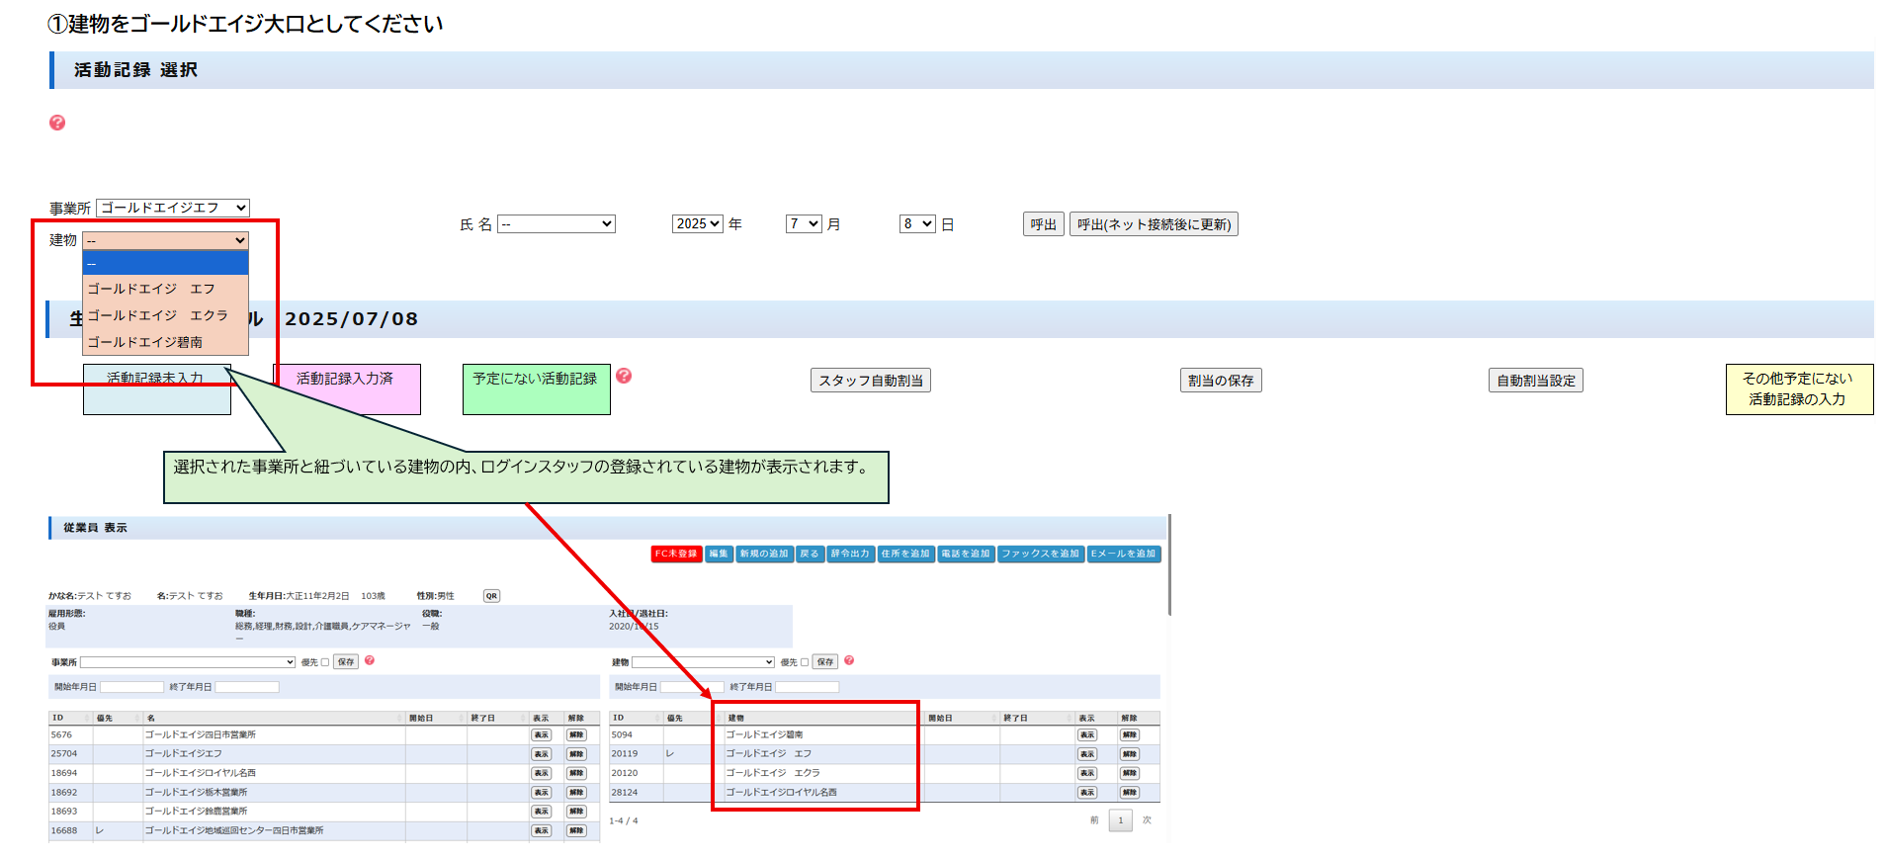Viewport: 1884px width, 859px height.
Task: Click the QR code icon button
Action: [491, 596]
